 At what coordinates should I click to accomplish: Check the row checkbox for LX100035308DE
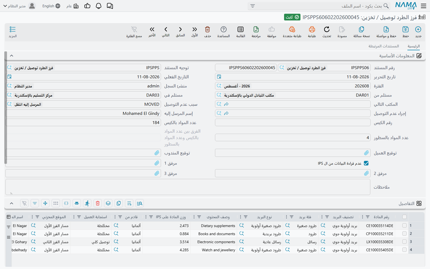[x=404, y=242]
